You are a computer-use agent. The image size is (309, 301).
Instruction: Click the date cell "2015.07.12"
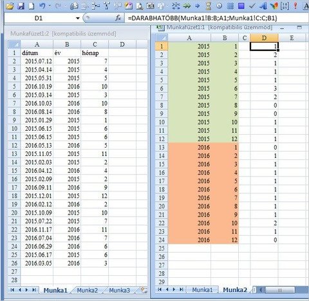point(37,61)
